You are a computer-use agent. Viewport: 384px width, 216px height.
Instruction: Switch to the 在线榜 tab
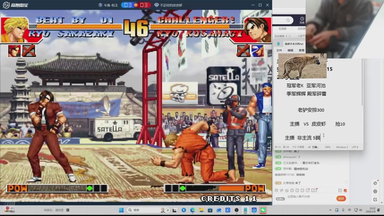coord(282,29)
